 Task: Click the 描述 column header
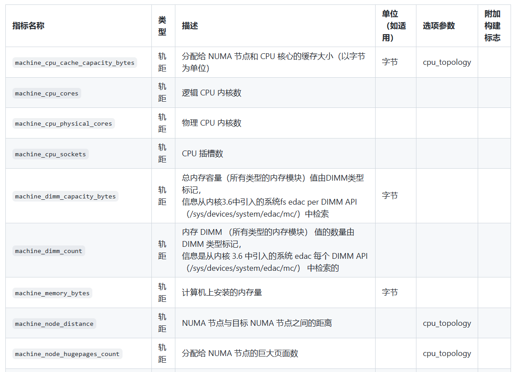(190, 26)
